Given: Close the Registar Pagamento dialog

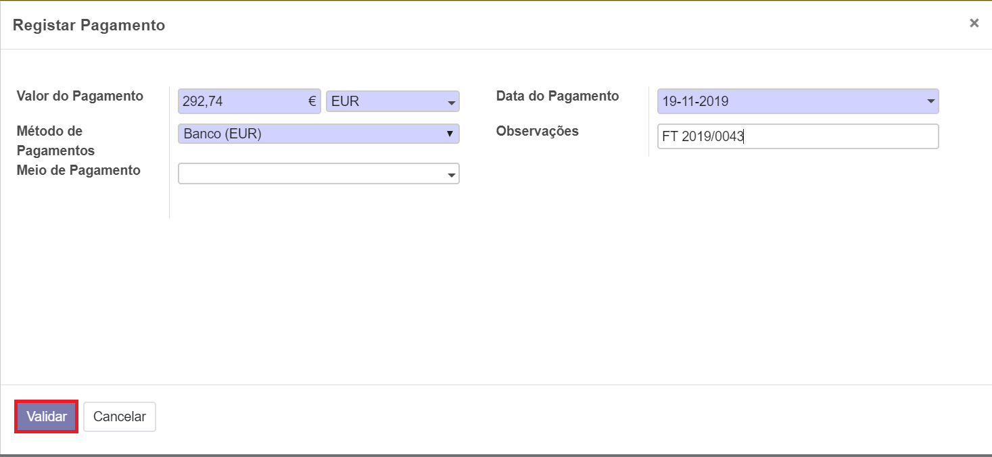Looking at the screenshot, I should (974, 24).
